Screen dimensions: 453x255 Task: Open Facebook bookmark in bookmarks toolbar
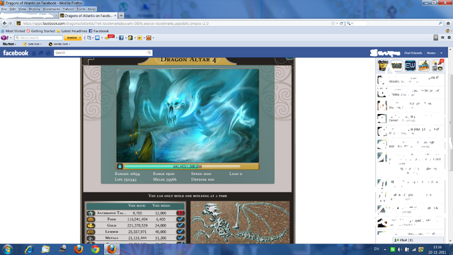point(99,31)
